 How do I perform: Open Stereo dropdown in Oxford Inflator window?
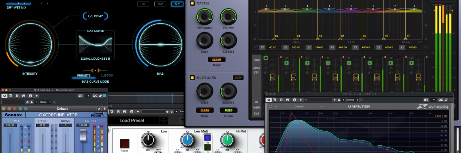(45, 102)
